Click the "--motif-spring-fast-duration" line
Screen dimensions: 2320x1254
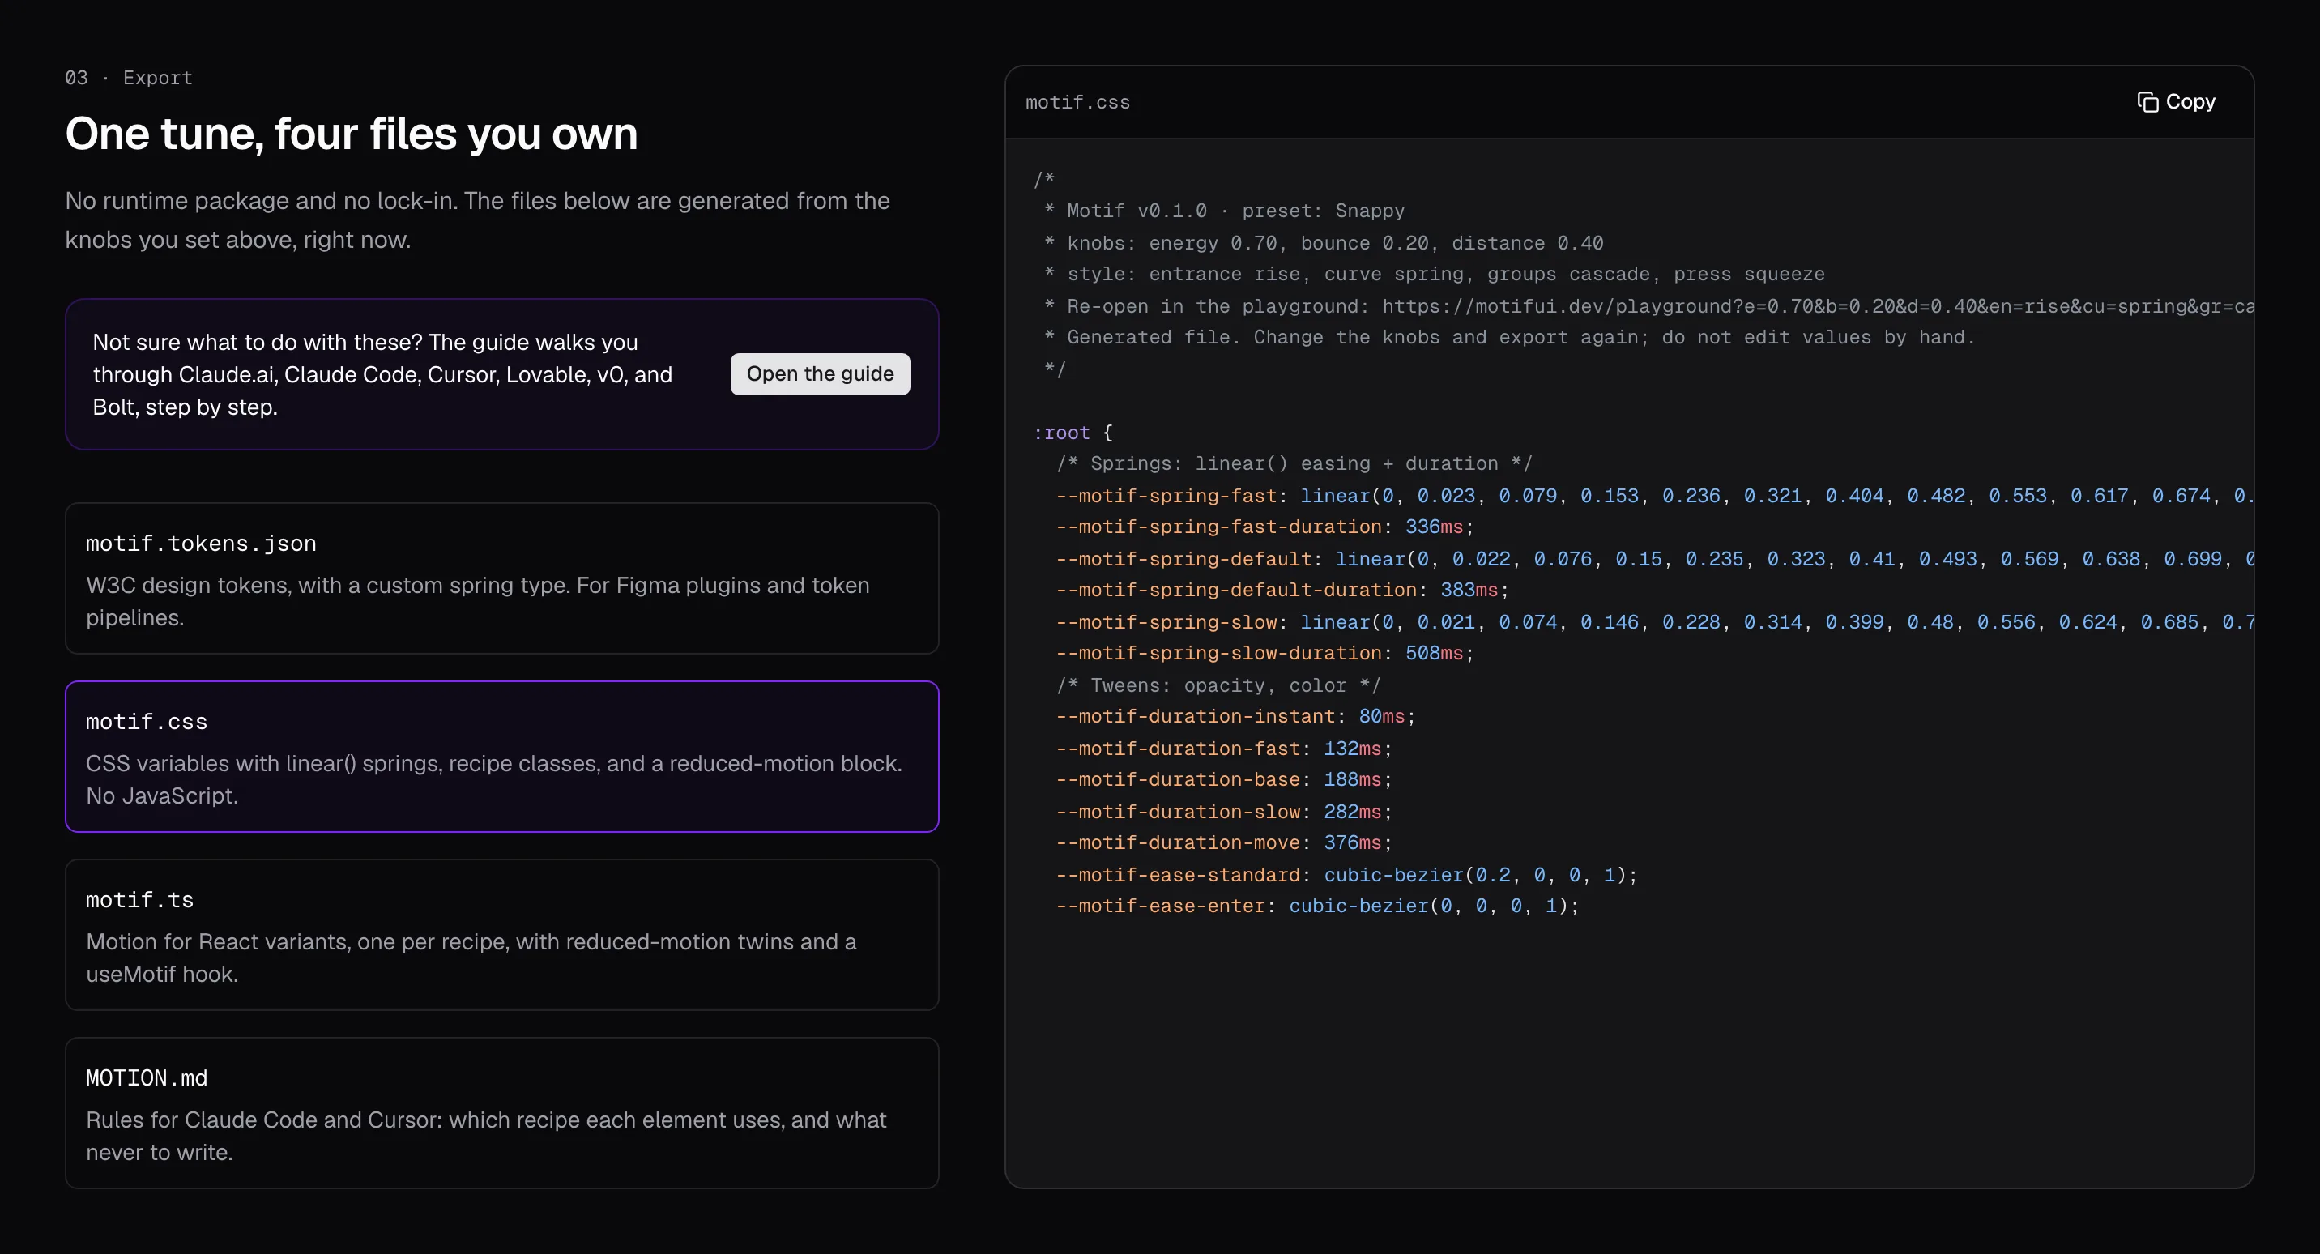coord(1264,527)
